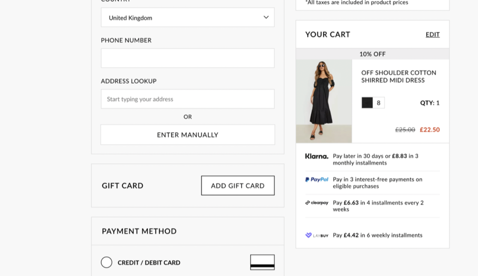The image size is (478, 276).
Task: Click the Add Gift Card button
Action: pyautogui.click(x=238, y=185)
